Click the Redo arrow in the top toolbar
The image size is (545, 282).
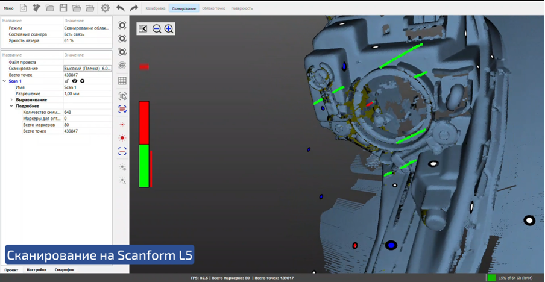tap(134, 8)
